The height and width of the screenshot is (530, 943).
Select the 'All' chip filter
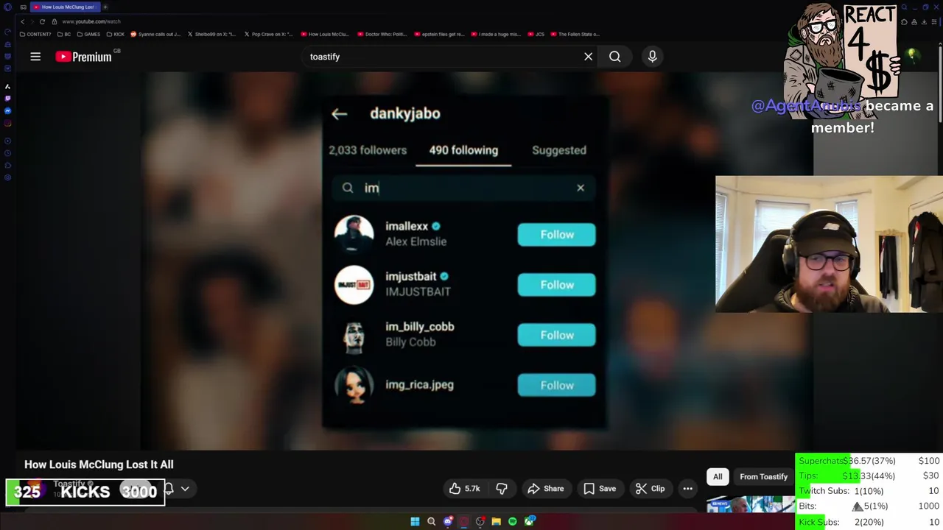point(718,477)
